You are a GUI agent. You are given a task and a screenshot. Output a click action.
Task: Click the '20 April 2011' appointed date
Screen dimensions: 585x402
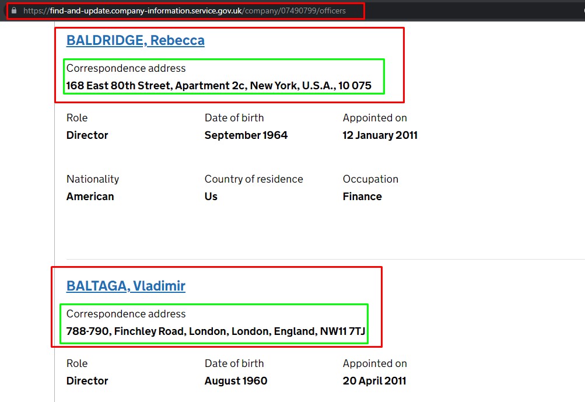(x=374, y=381)
